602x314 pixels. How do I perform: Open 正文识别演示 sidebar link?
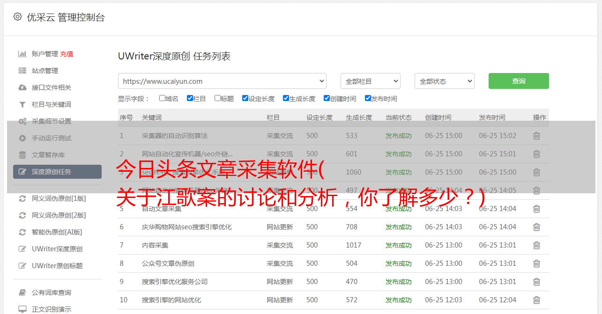(52, 309)
